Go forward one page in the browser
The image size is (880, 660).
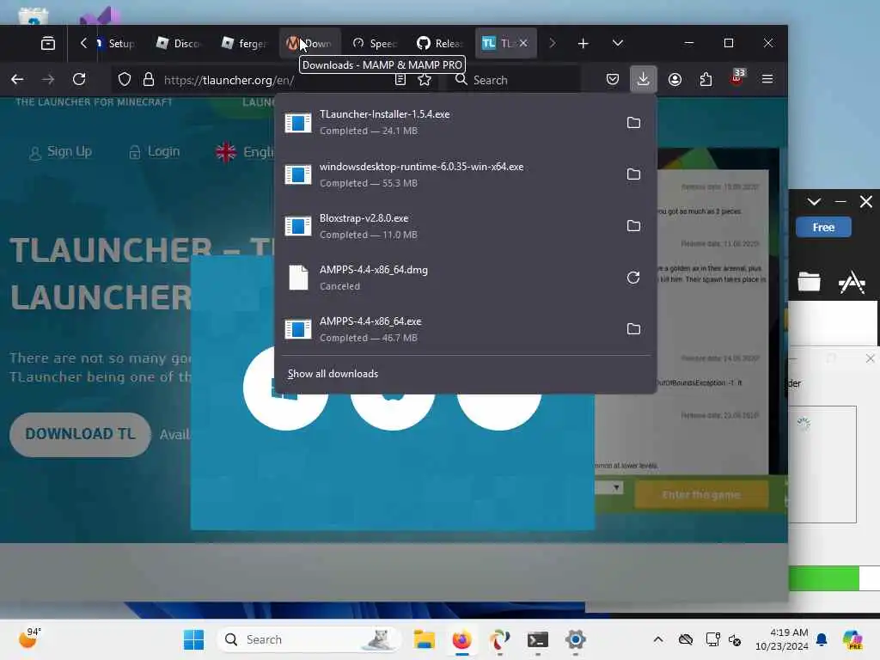pyautogui.click(x=48, y=80)
